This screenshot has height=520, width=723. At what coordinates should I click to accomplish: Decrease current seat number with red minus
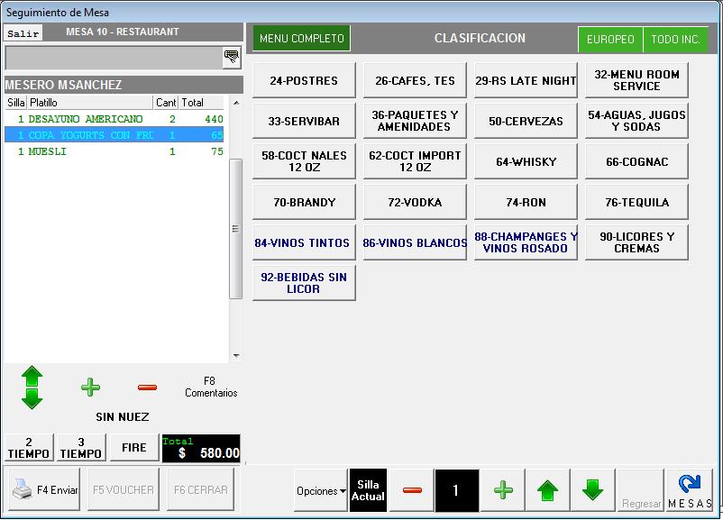click(x=412, y=490)
